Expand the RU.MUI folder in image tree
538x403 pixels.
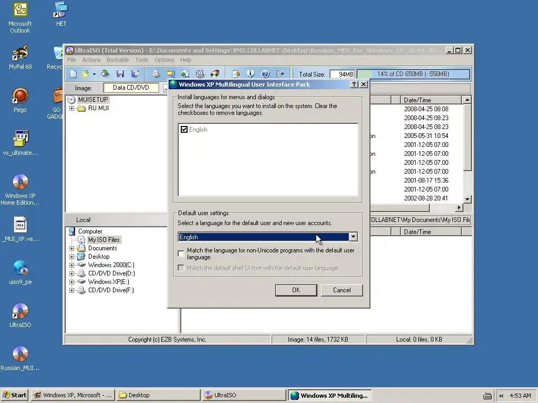click(x=71, y=108)
